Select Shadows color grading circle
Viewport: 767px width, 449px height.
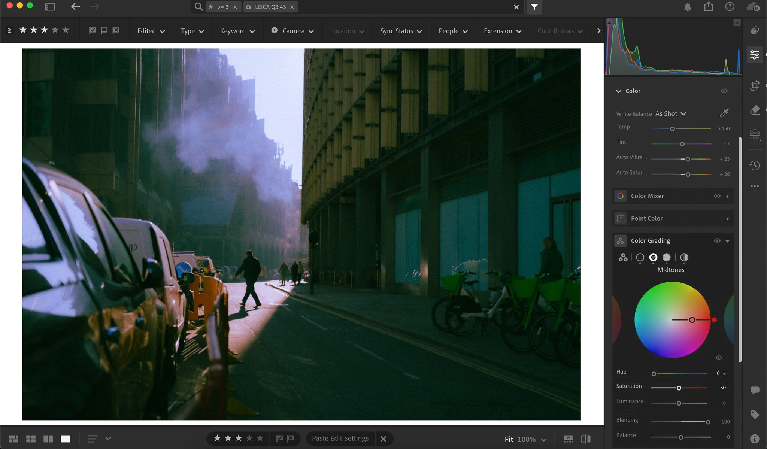click(640, 257)
